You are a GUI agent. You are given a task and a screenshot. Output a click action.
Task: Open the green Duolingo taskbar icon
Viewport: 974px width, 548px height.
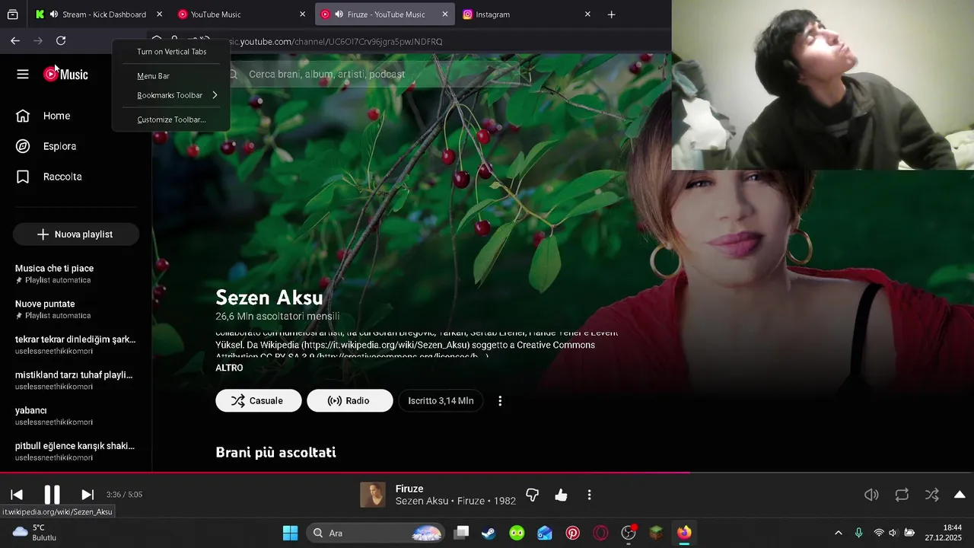[x=517, y=533]
